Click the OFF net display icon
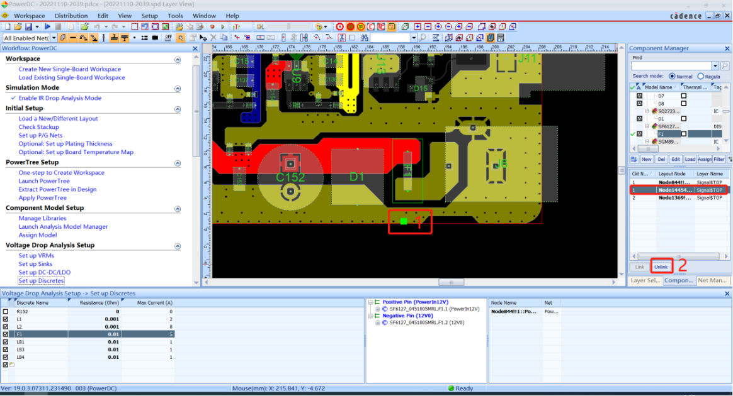Viewport: 733px width, 396px height. click(x=168, y=38)
